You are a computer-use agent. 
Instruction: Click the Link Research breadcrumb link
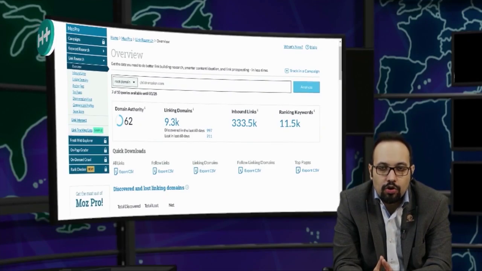[x=144, y=40]
